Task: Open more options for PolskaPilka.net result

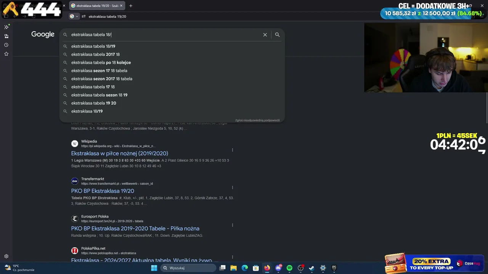Action: pyautogui.click(x=233, y=257)
